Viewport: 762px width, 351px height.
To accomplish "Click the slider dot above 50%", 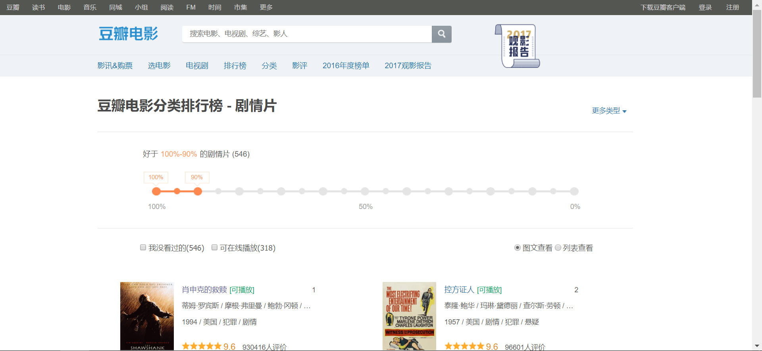I will click(365, 192).
